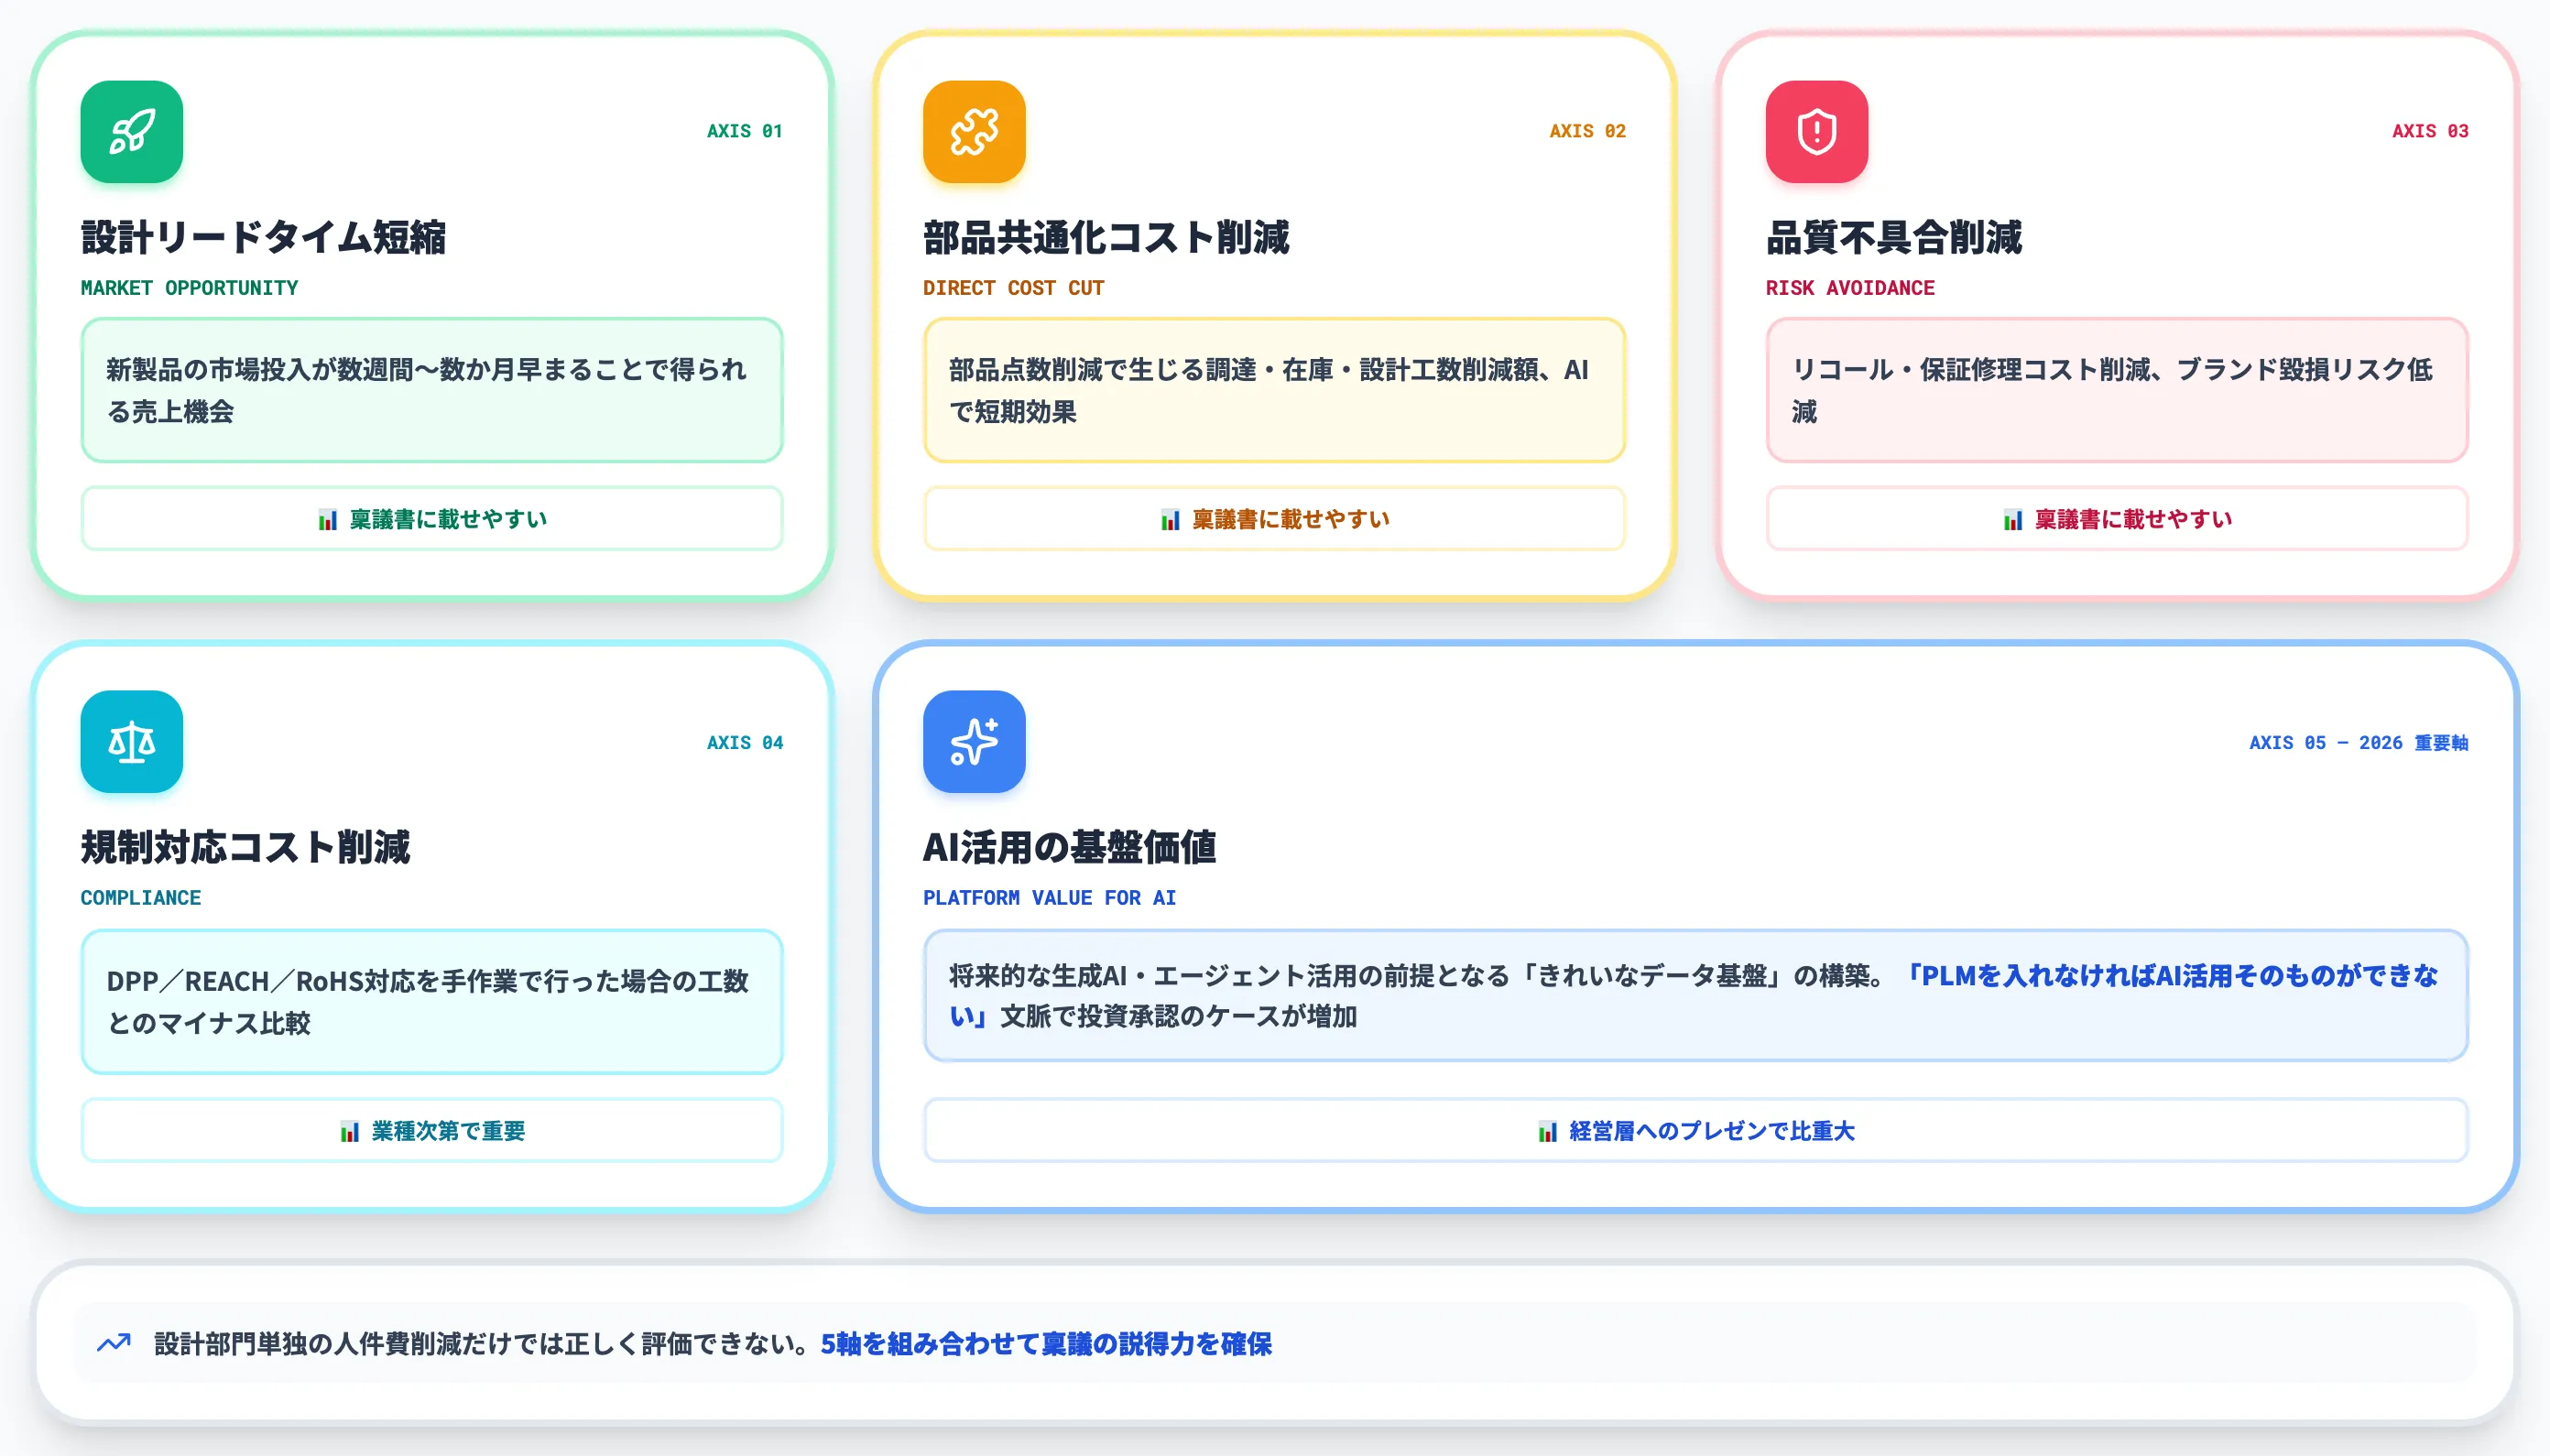The image size is (2550, 1456).
Task: Click the green 稟議書に載せやすい badge text
Action: coord(448,519)
